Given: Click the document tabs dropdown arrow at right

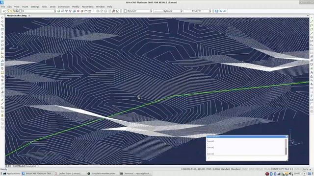Looking at the screenshot, I should pyautogui.click(x=308, y=16).
